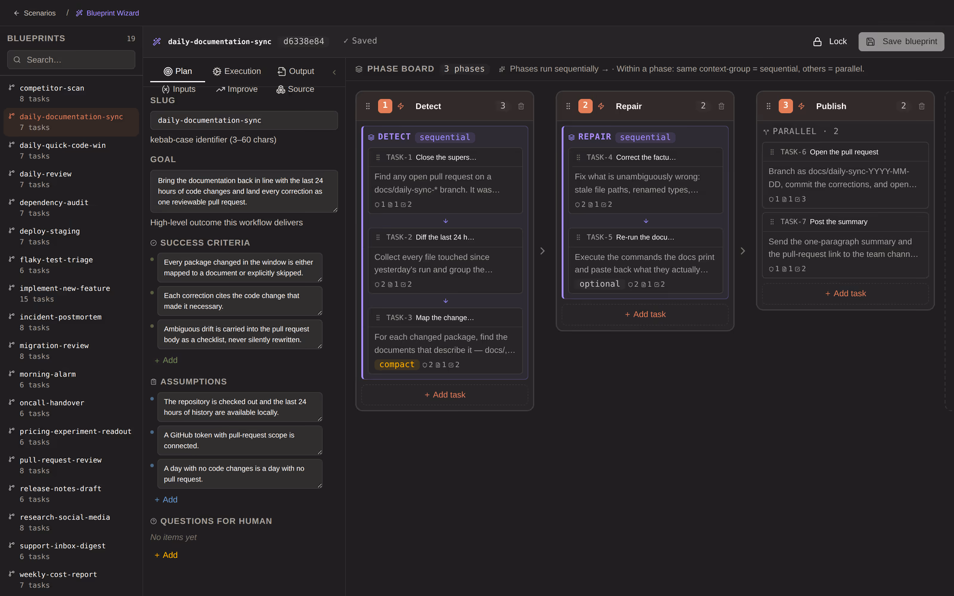Toggle the DETECT sequential badge
Viewport: 954px width, 596px height.
[445, 137]
